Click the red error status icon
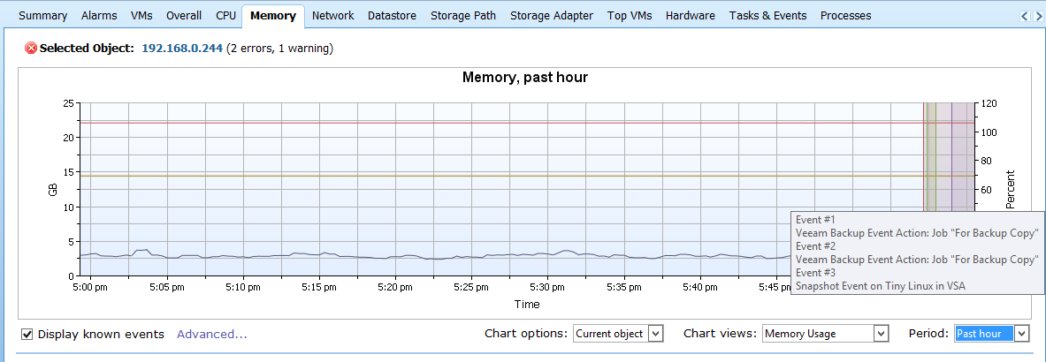The width and height of the screenshot is (1046, 362). (31, 48)
